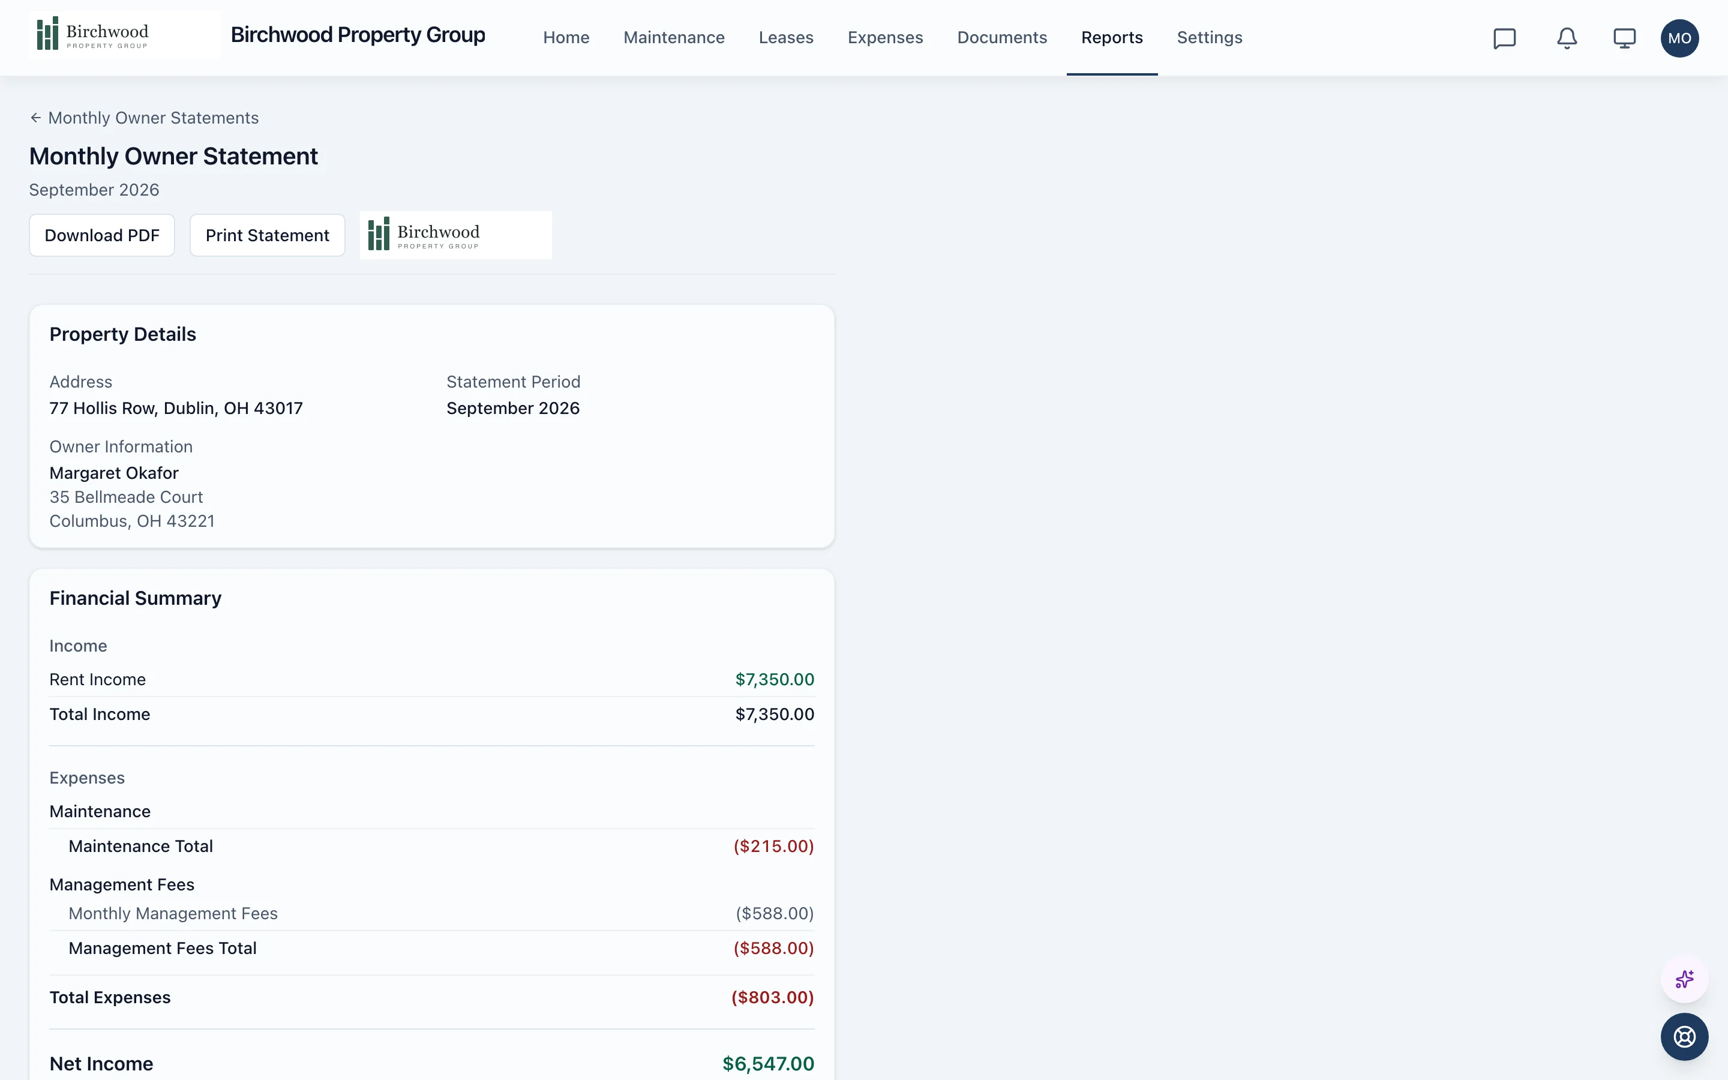Click the Total Income row label
The width and height of the screenshot is (1728, 1080).
pyautogui.click(x=100, y=714)
